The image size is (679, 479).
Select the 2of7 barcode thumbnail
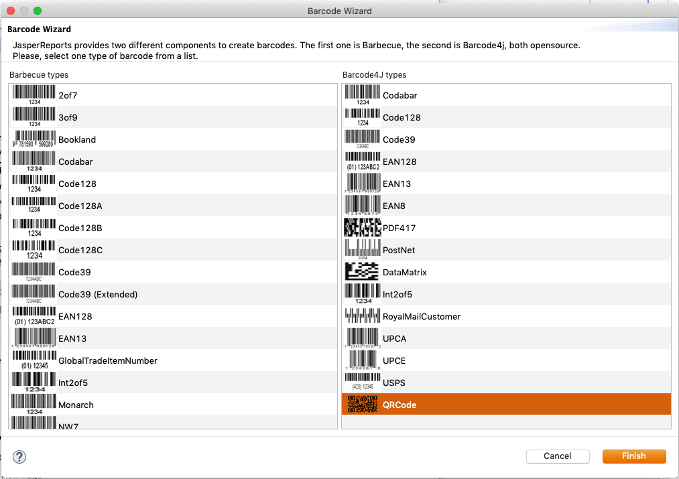(x=34, y=94)
